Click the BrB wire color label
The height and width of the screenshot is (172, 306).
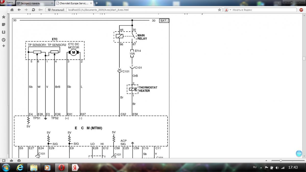[x=58, y=87]
